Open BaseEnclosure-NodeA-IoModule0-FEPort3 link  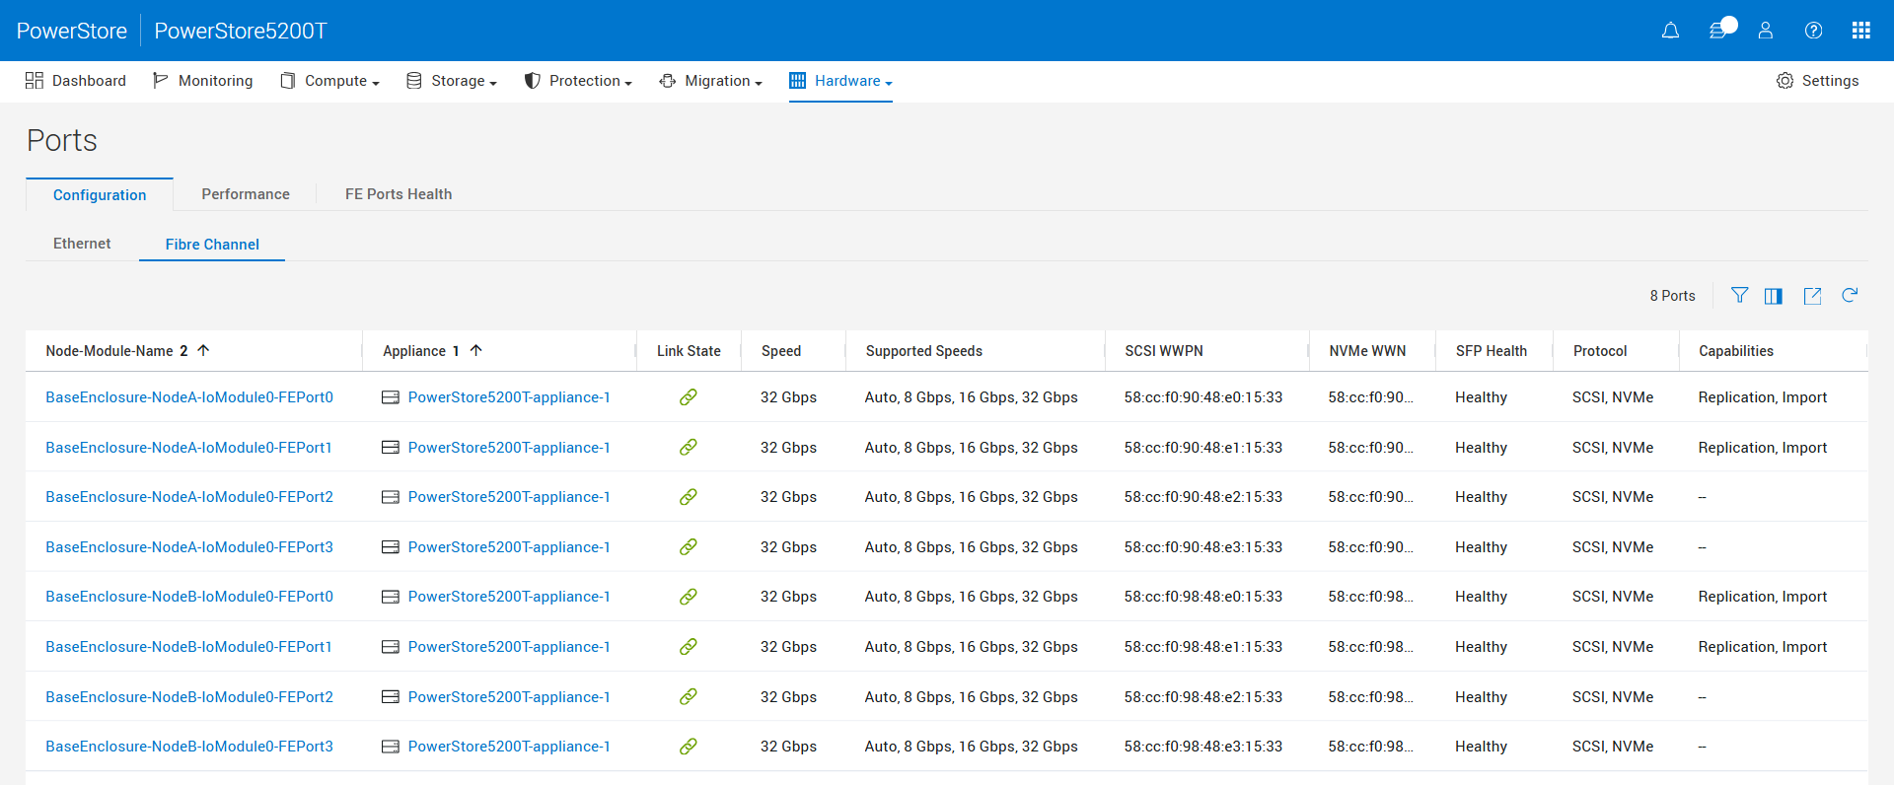[x=189, y=547]
